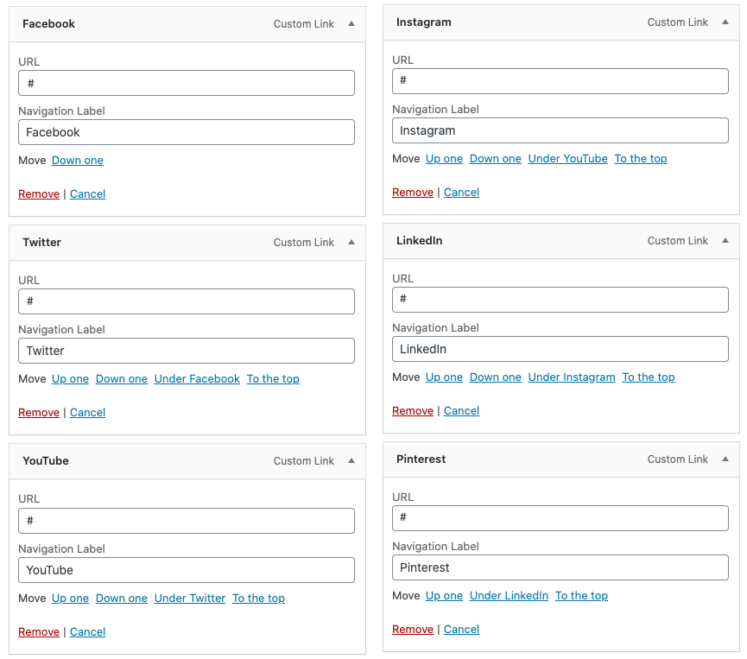Click Custom Link label in Twitter header
The height and width of the screenshot is (659, 747).
click(x=303, y=242)
